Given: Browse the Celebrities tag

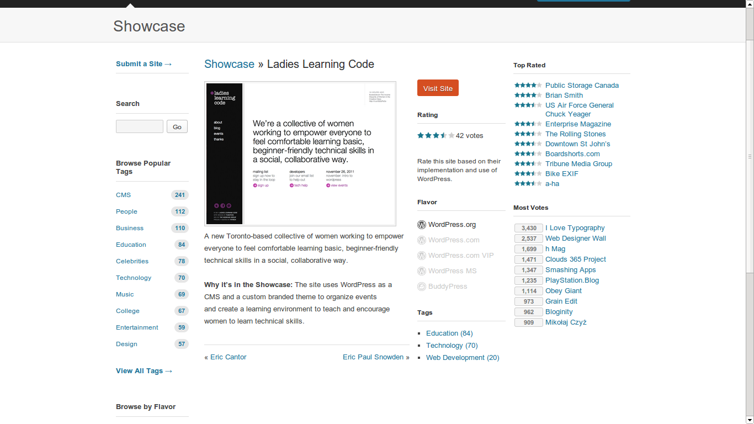Looking at the screenshot, I should tap(132, 261).
